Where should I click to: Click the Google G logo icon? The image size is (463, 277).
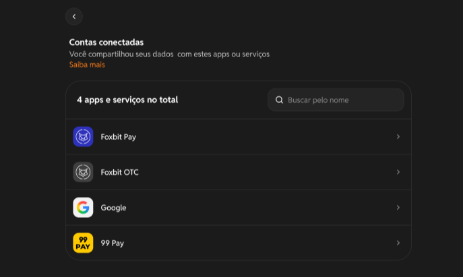83,208
